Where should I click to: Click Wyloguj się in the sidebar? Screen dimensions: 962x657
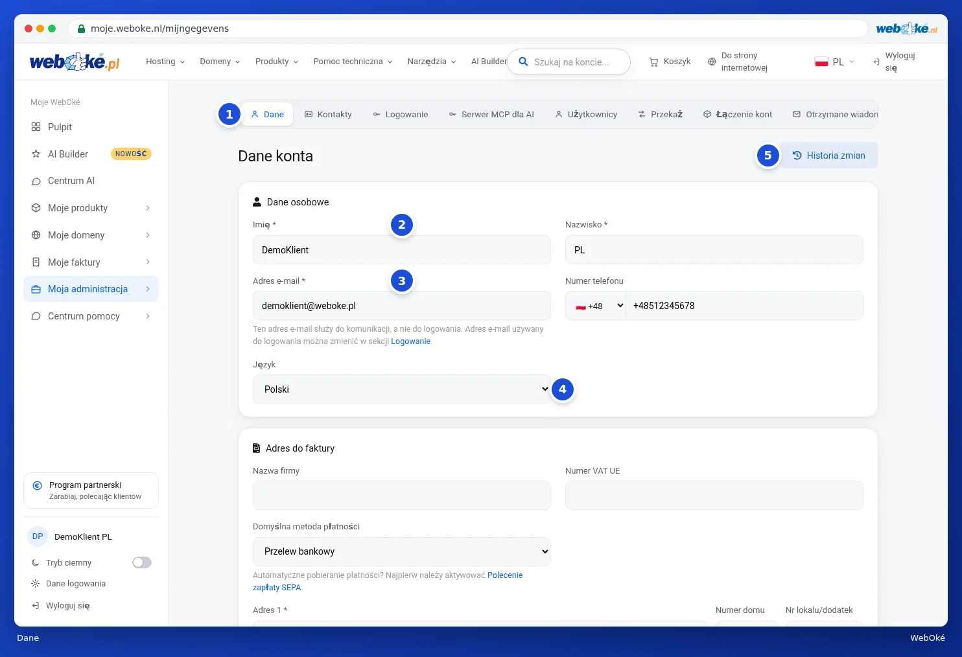coord(62,606)
